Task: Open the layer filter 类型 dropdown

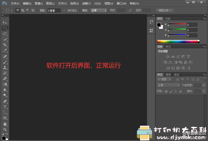Action: (164, 79)
